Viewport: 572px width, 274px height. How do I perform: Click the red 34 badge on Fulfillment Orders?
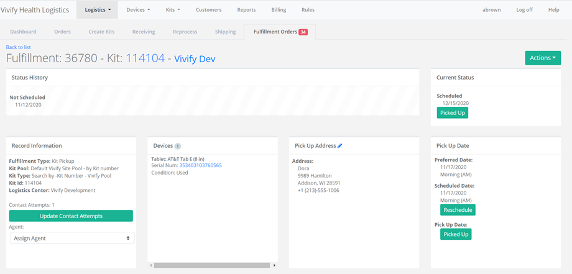tap(303, 32)
